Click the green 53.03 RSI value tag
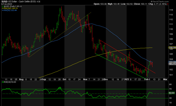Screen dimensions: 176x106 click(x=171, y=93)
